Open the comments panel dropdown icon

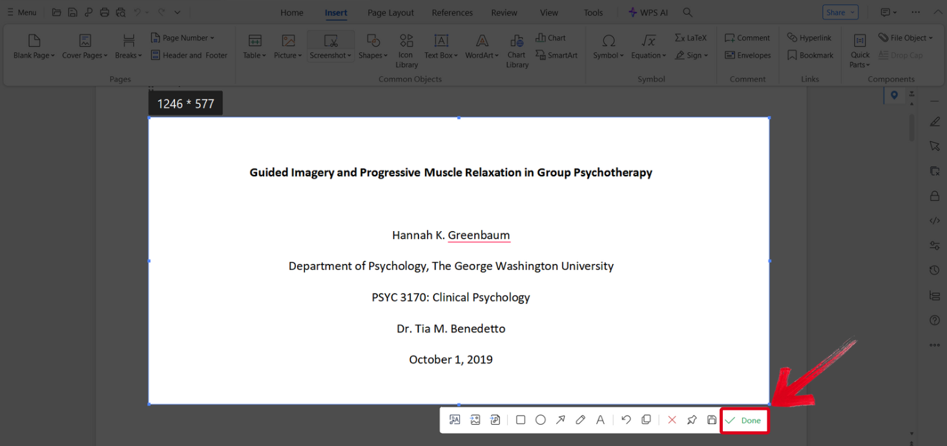[888, 12]
